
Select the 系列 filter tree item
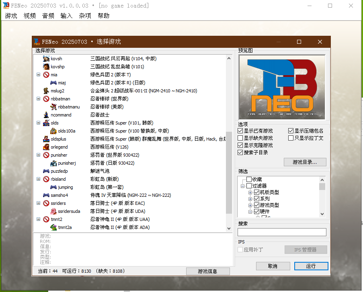(265, 199)
